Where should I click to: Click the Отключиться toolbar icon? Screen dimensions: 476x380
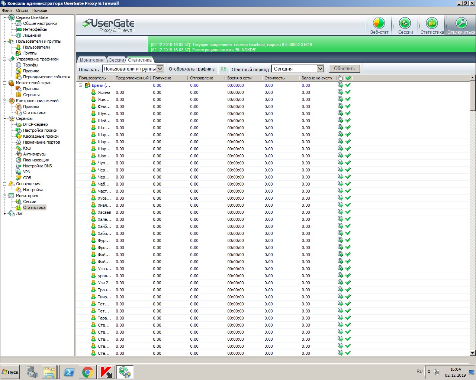pos(461,26)
